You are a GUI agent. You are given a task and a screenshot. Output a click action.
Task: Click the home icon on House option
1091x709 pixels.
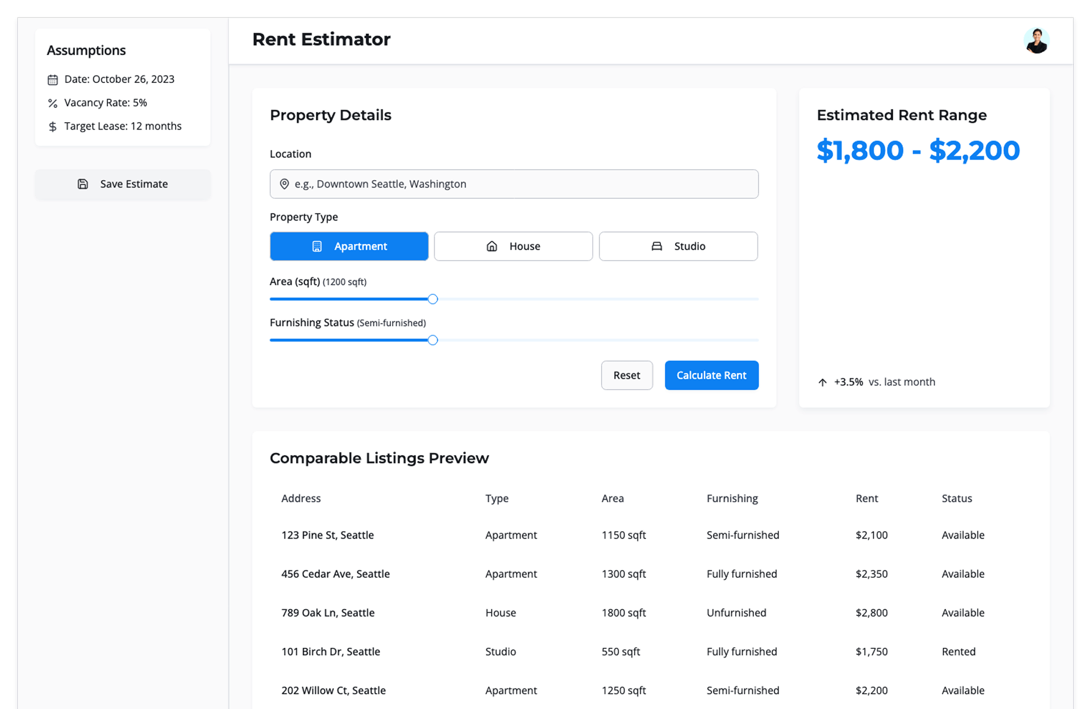pyautogui.click(x=492, y=247)
